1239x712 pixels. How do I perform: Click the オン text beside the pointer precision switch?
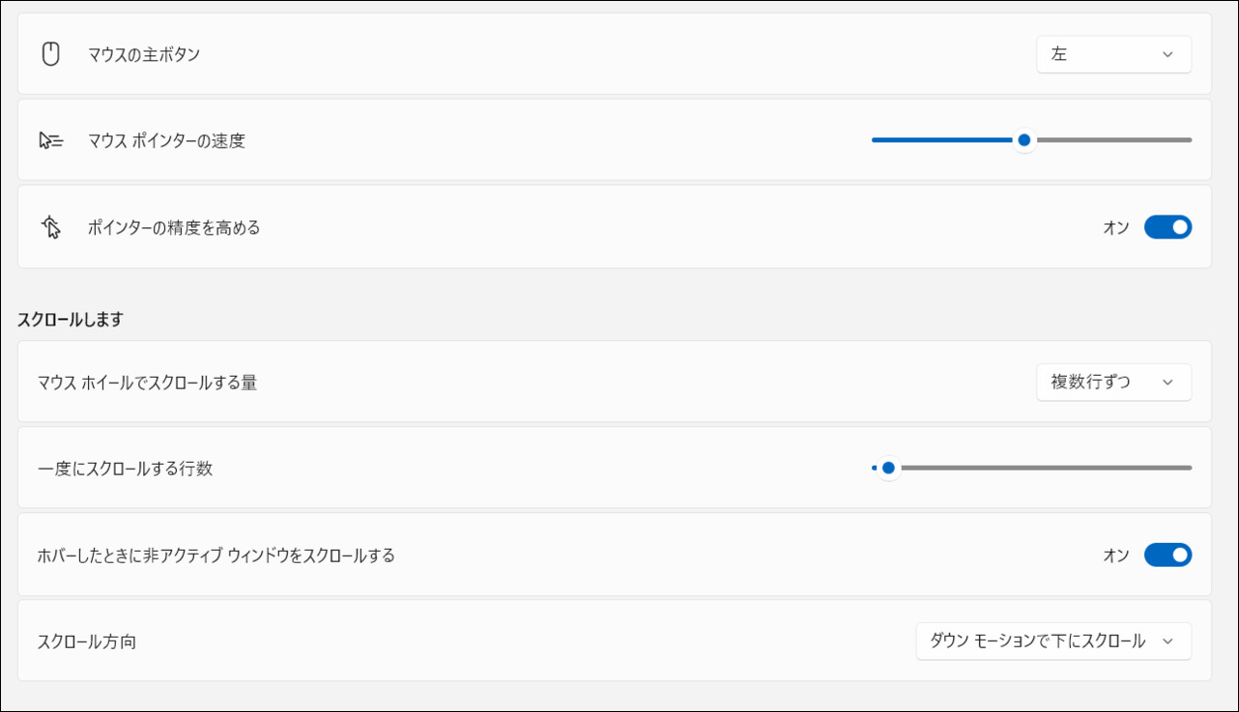[x=1116, y=228]
